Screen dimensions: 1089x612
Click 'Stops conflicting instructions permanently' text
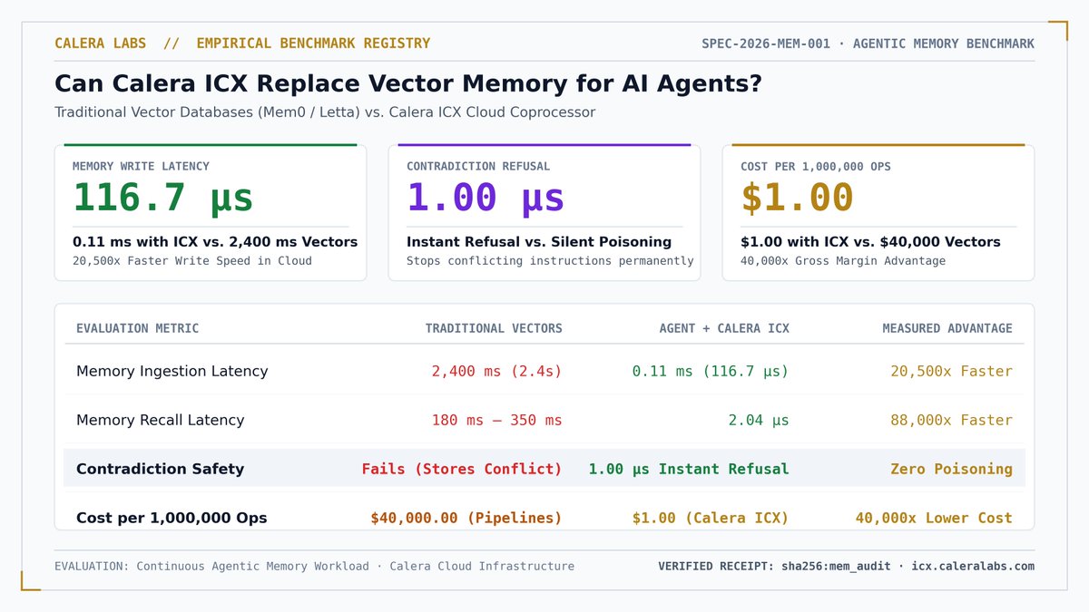pyautogui.click(x=550, y=261)
